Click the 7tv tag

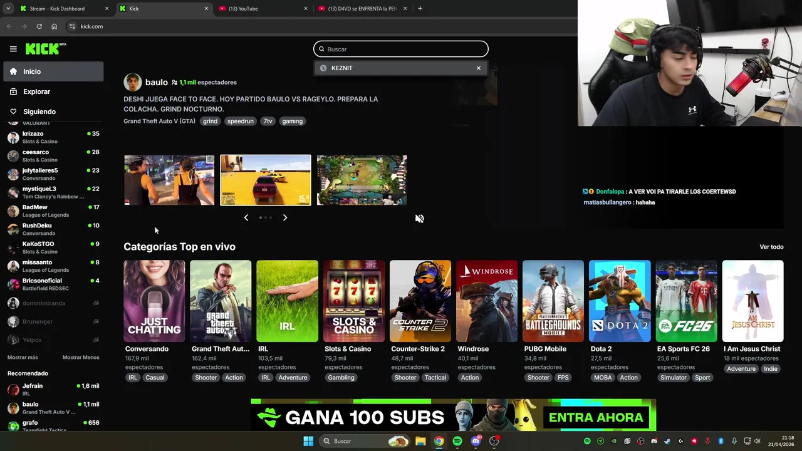click(268, 121)
